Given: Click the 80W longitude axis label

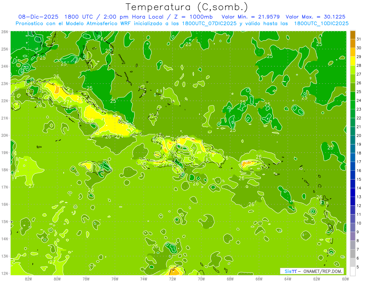Looking at the screenshot, I should pyautogui.click(x=57, y=279).
